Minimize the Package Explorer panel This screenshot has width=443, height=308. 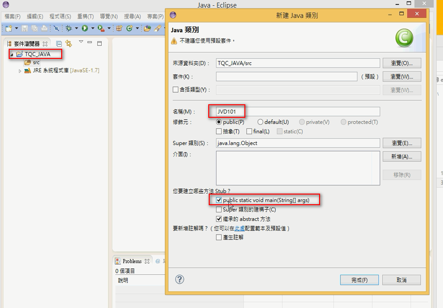[90, 42]
